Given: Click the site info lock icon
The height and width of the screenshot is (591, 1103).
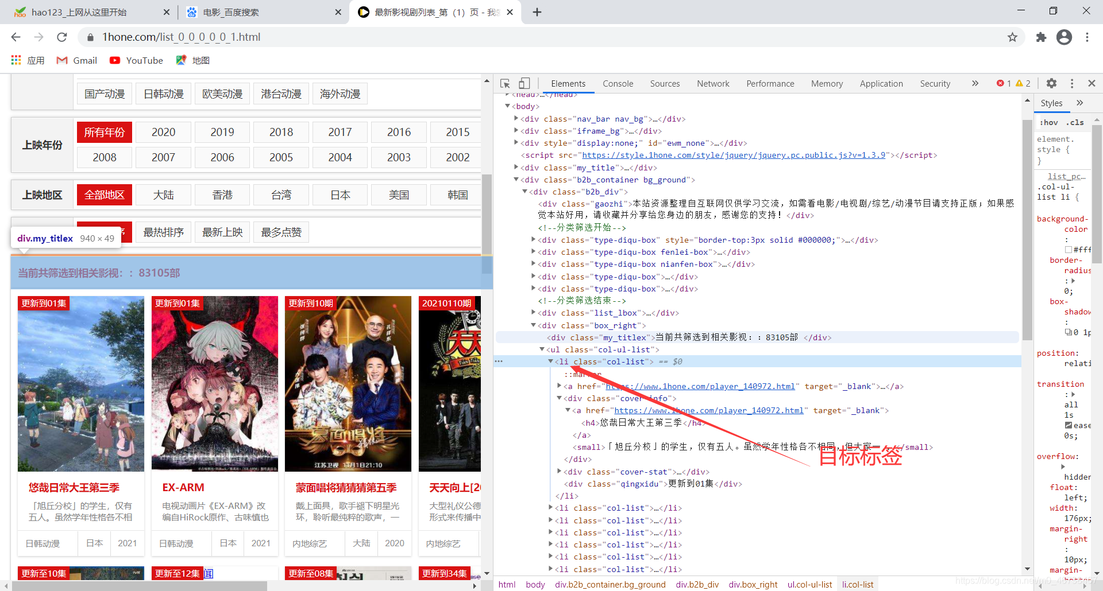Looking at the screenshot, I should (x=90, y=37).
